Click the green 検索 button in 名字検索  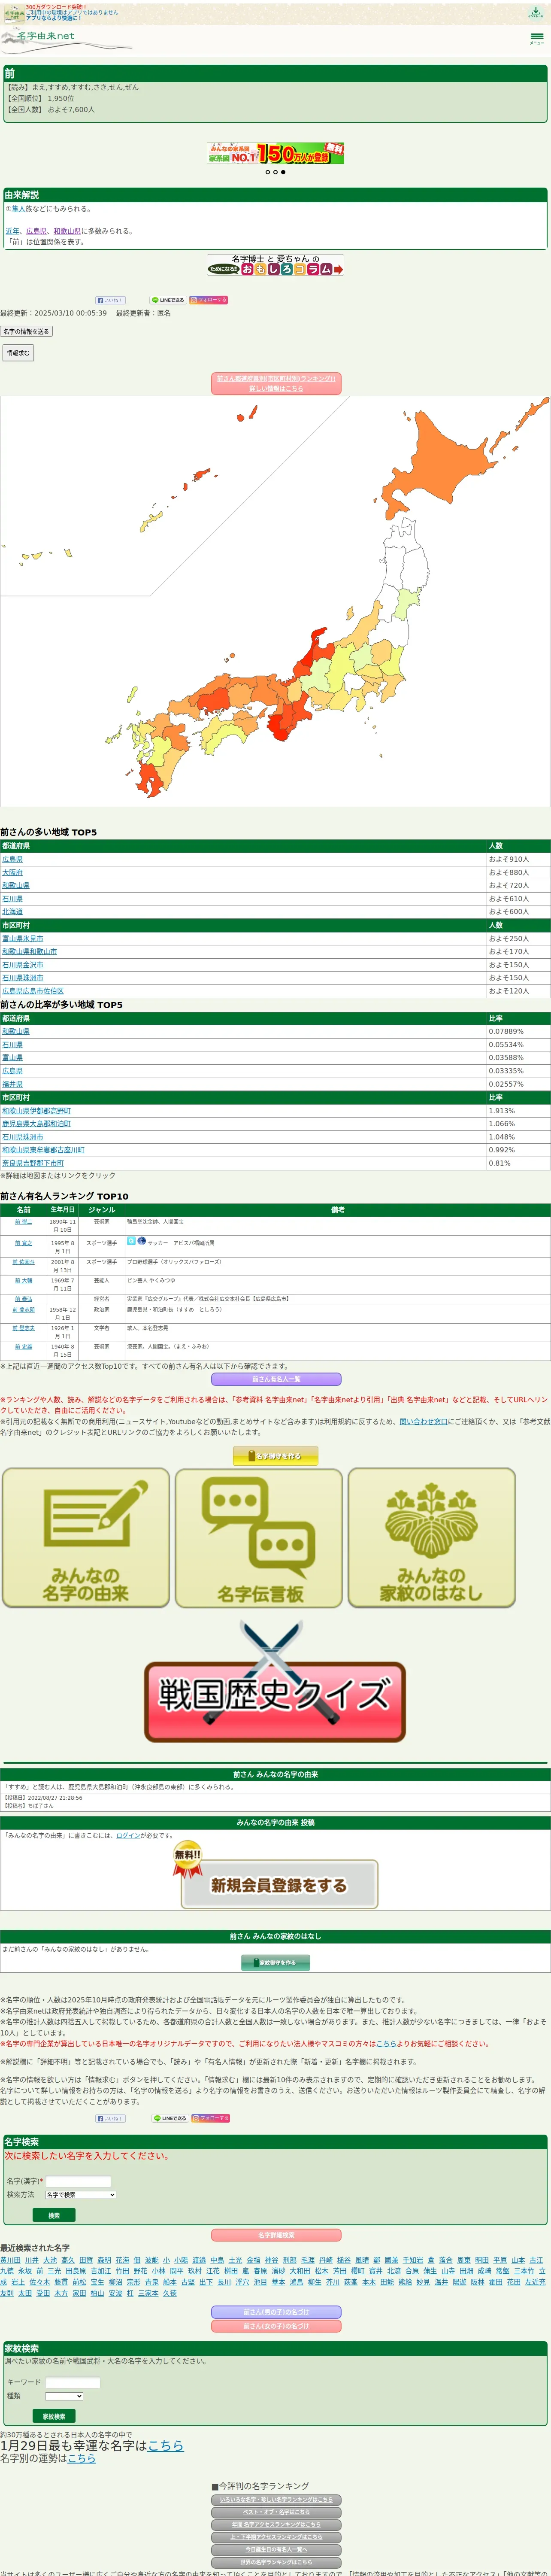pos(54,2215)
